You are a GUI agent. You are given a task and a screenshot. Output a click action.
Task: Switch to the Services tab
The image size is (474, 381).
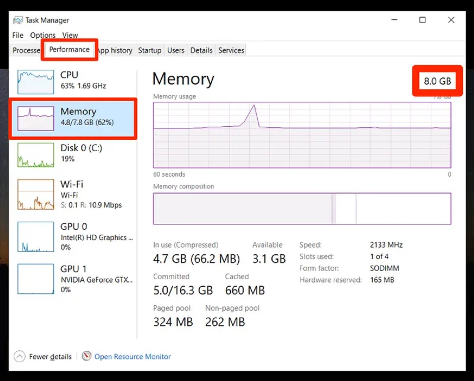click(231, 51)
